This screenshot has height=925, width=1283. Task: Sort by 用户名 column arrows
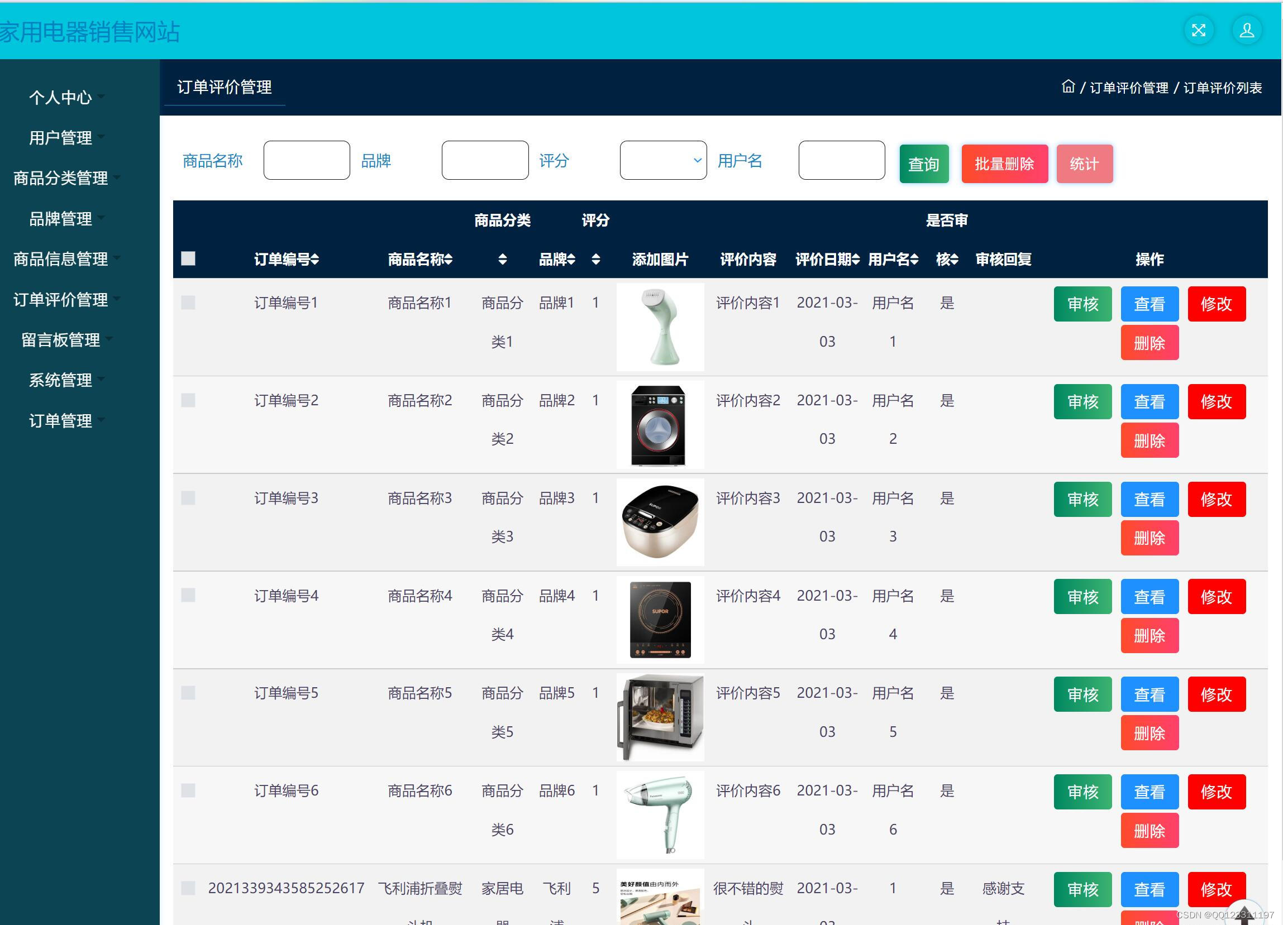915,260
